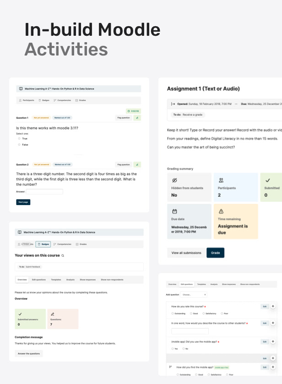This screenshot has width=282, height=384.
Task: Click the green pencil icon for Question 2
Action: 137,165
